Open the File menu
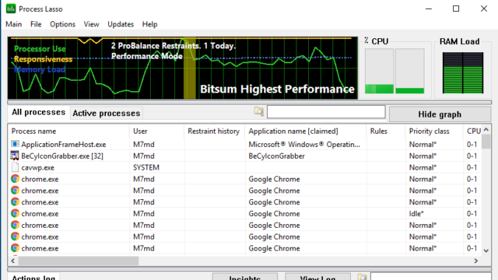The image size is (498, 280). 36,24
